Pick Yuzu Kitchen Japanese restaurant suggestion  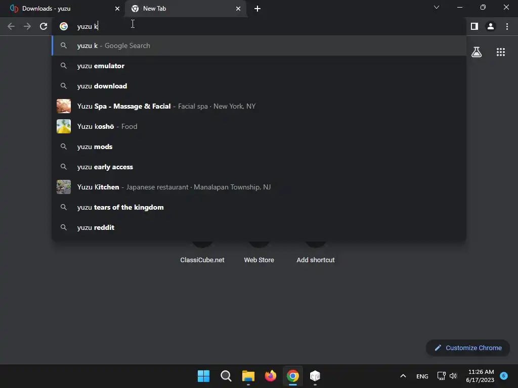[259, 187]
